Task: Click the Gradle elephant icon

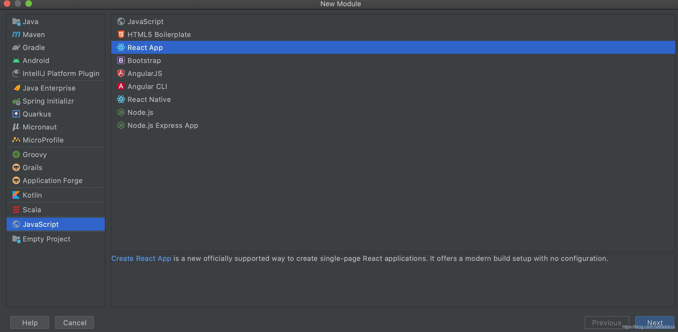Action: point(16,48)
